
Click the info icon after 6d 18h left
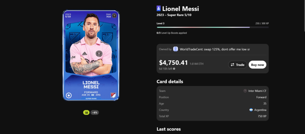[174, 69]
